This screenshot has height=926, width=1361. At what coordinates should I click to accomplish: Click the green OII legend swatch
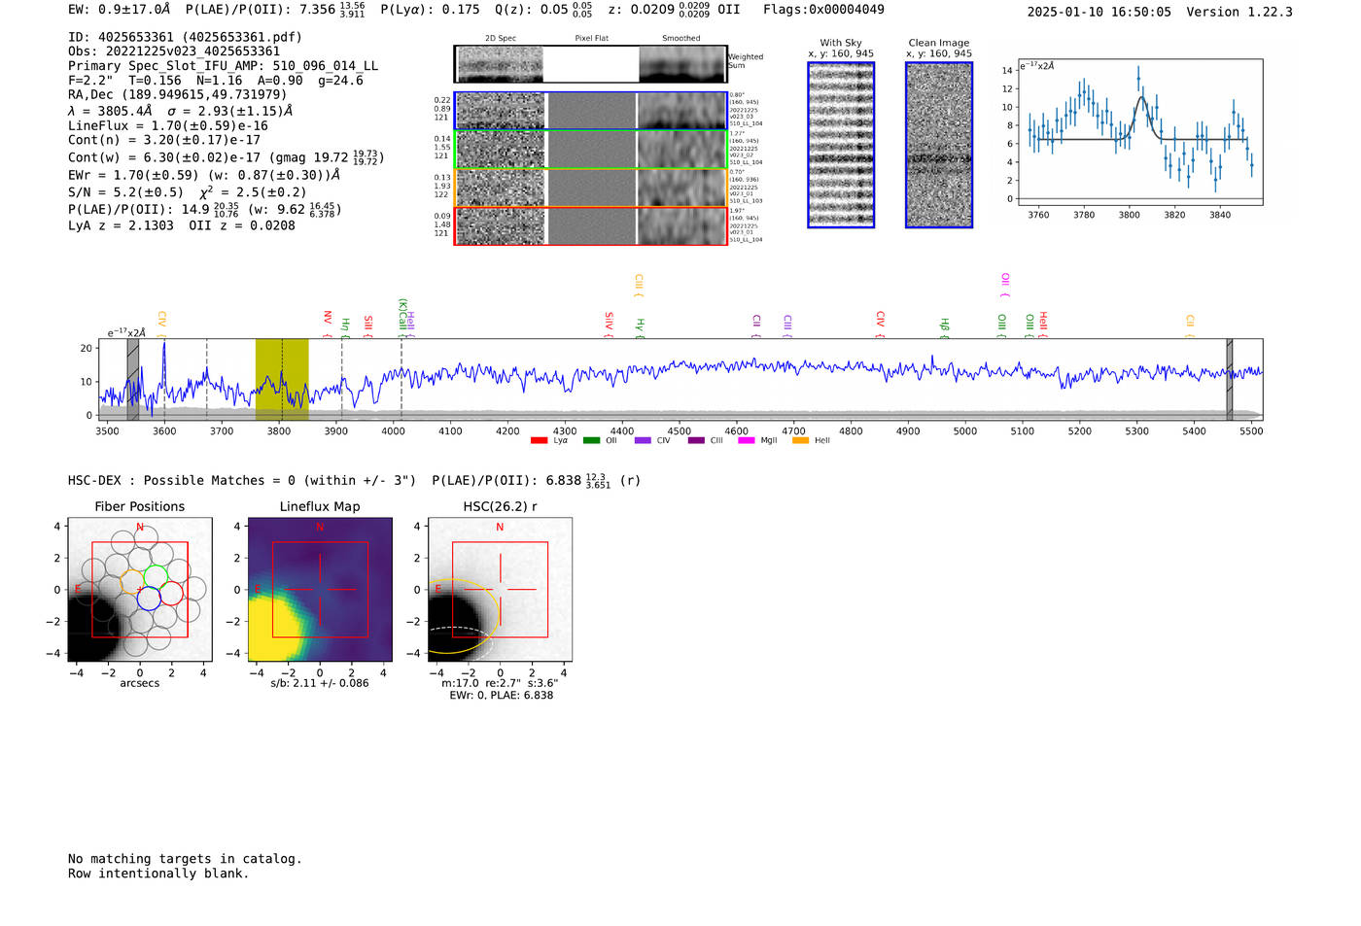(591, 441)
